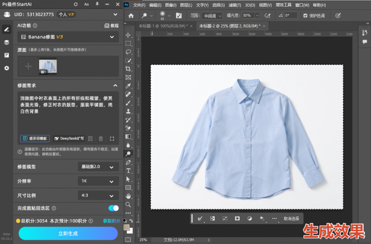Toggle the 保护色调 checkbox
Viewport: 371px width, 244px height.
(x=305, y=16)
